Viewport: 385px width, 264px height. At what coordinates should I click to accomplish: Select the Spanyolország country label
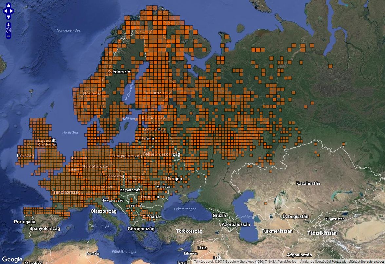tap(45, 228)
